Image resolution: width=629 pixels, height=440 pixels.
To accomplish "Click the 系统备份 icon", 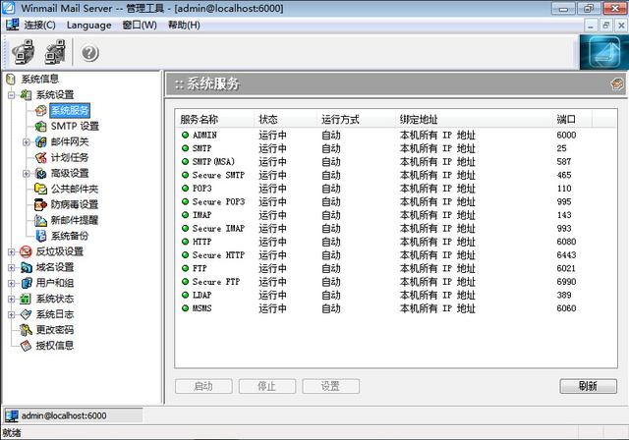I will pos(40,236).
